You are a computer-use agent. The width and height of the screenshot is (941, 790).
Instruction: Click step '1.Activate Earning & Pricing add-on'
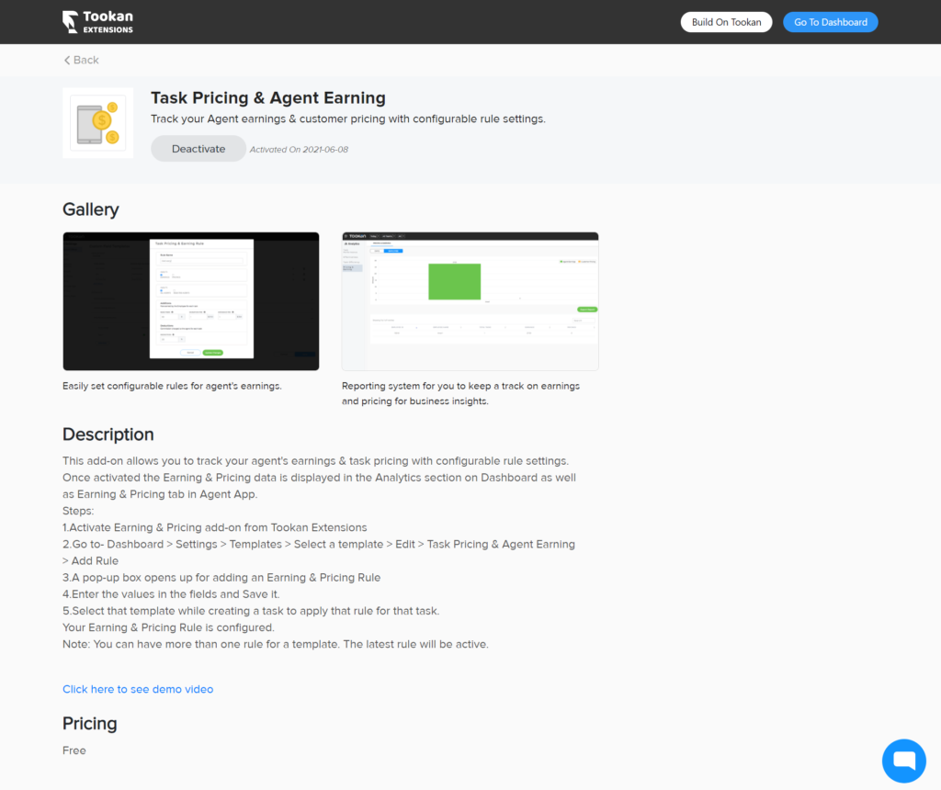215,527
